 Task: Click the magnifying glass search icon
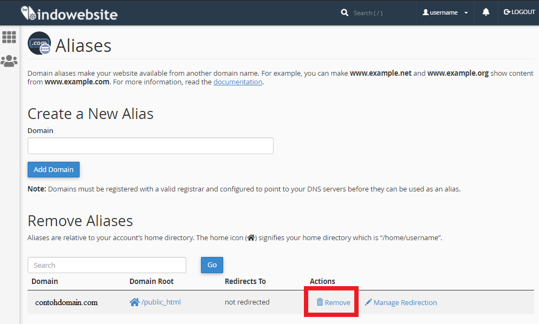coord(345,12)
